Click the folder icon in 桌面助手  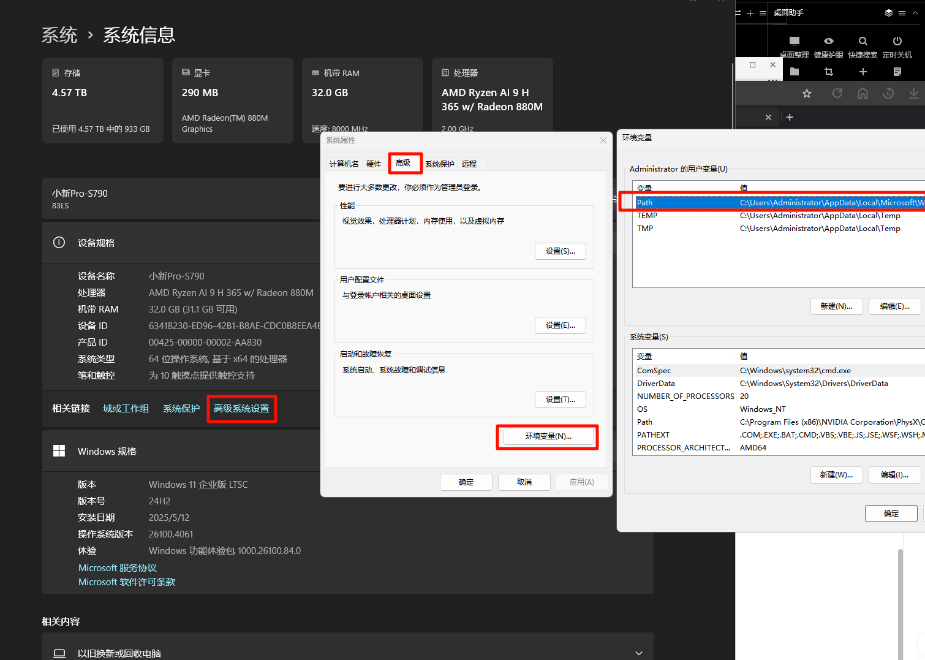pyautogui.click(x=795, y=72)
